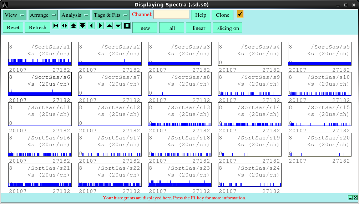Toggle the orange checkmark box beside Clone
359x204 pixels.
coord(240,14)
